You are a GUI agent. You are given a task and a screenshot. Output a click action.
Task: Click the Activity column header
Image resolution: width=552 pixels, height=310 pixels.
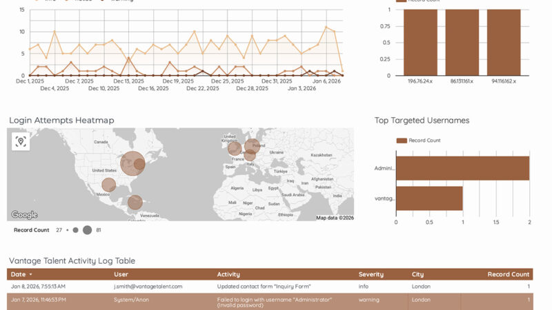tap(228, 274)
